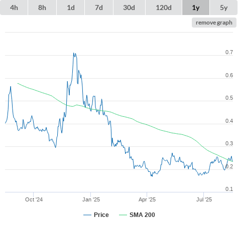This screenshot has height=228, width=238.
Task: Toggle the SMA 200 series in legend
Action: [137, 215]
